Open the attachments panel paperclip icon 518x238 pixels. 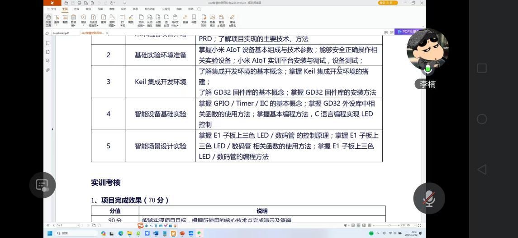pyautogui.click(x=48, y=70)
